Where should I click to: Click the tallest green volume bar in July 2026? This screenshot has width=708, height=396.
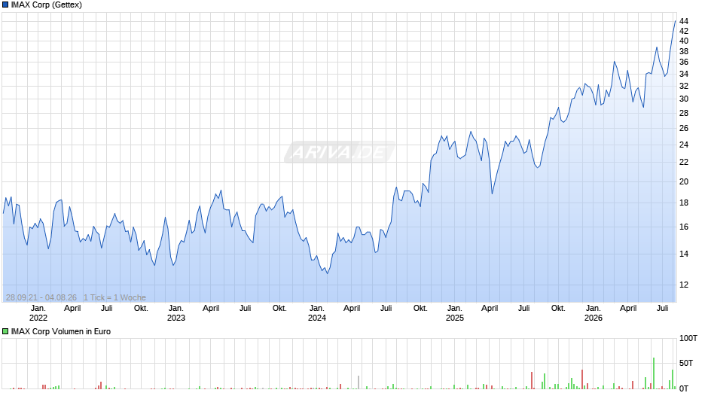653,373
